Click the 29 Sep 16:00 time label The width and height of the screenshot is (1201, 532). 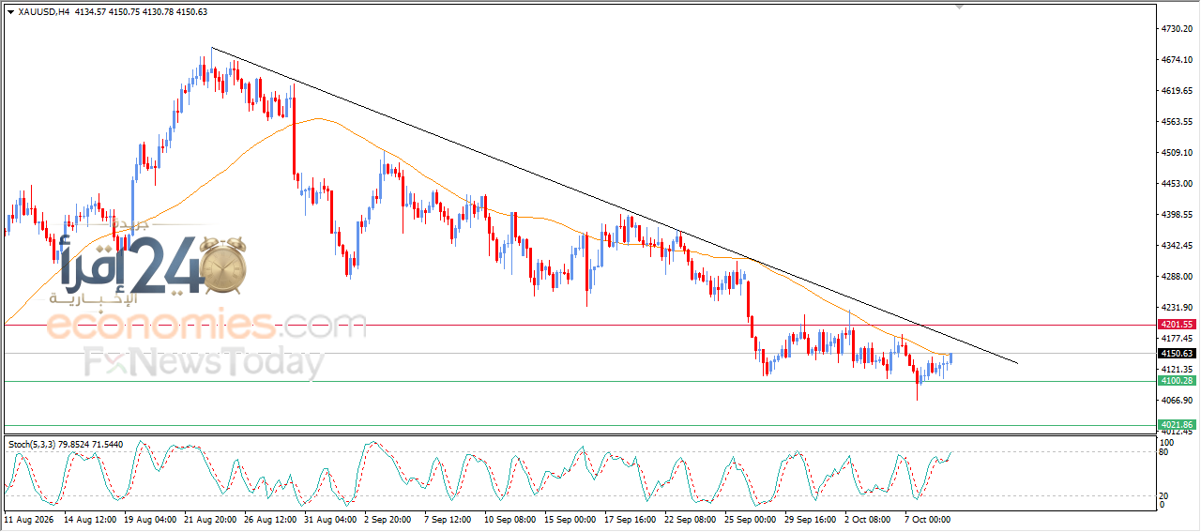(810, 518)
